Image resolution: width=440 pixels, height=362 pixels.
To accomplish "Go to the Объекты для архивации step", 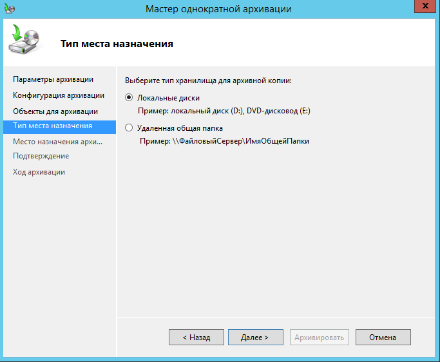I will pos(55,111).
